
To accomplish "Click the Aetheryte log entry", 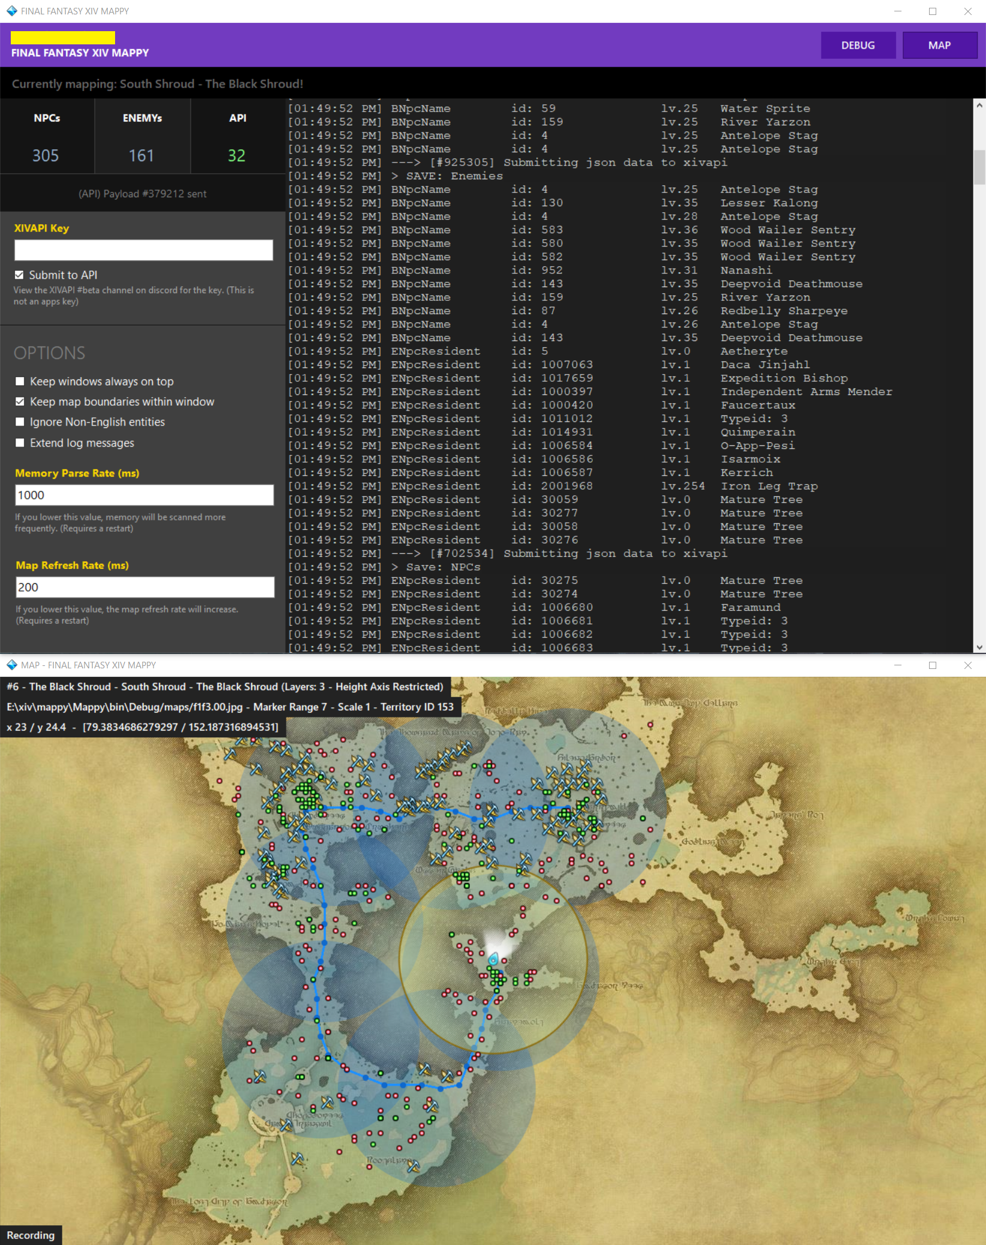I will point(538,351).
